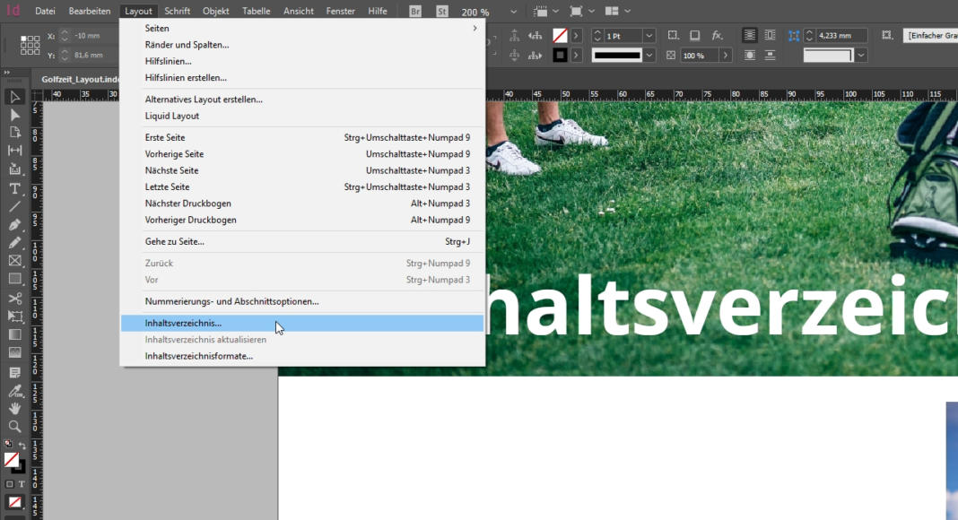
Task: Open the Seiten submenu in the Layout menu
Action: [x=157, y=28]
